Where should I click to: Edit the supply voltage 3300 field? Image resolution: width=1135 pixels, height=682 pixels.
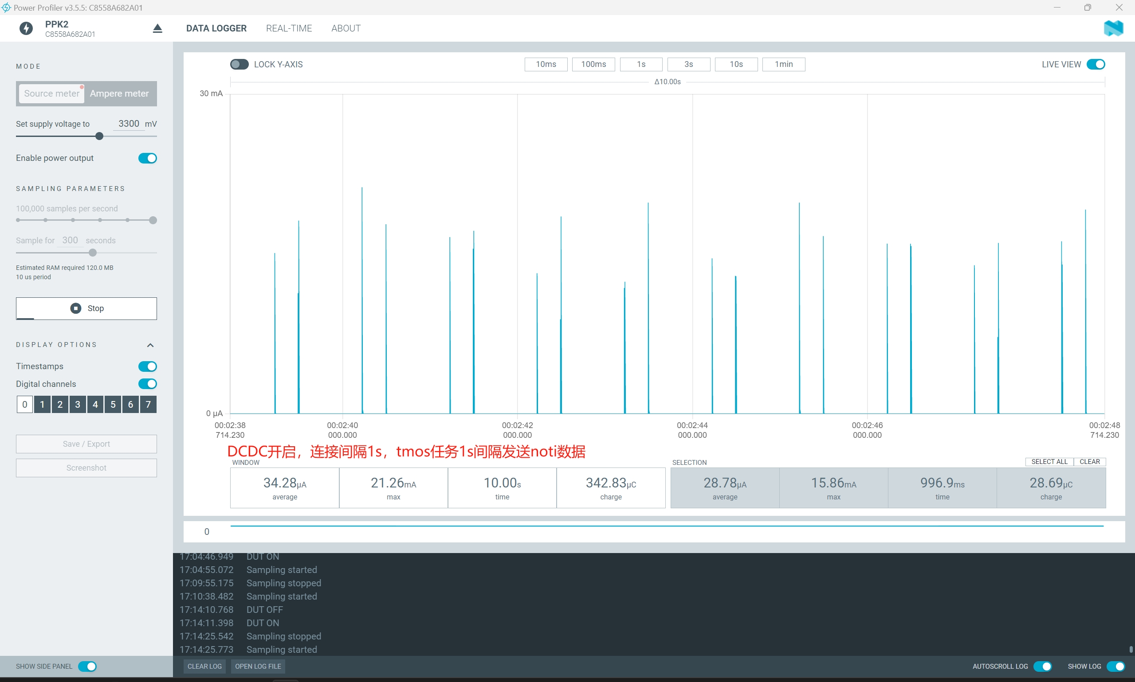129,124
